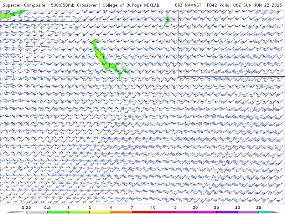Image resolution: width=285 pixels, height=214 pixels.
Task: Click the "Valid: 00Z SUN JUN 22 2025" timestamp
Action: (251, 5)
